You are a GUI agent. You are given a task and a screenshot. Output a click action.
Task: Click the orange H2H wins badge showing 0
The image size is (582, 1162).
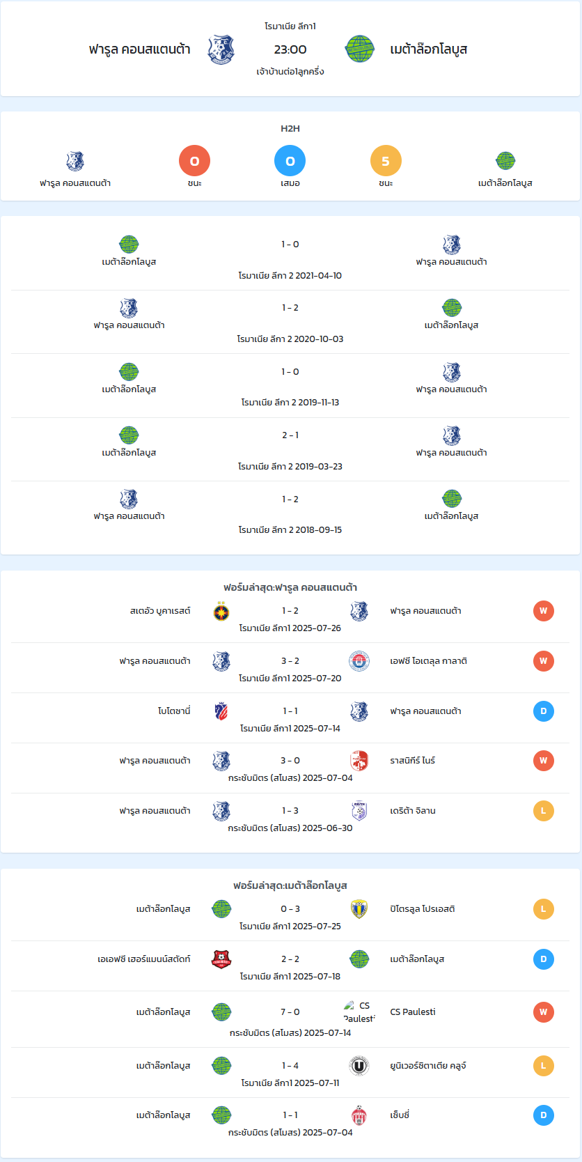coord(194,161)
